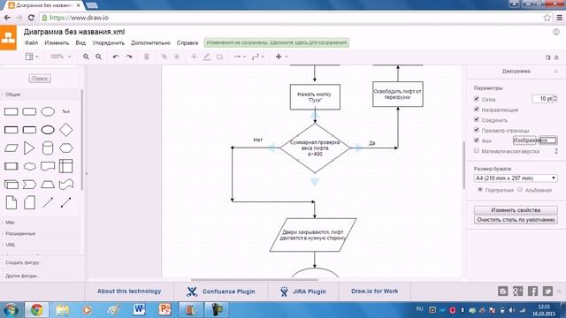
Task: Open the plus insert dropdown
Action: (x=281, y=57)
